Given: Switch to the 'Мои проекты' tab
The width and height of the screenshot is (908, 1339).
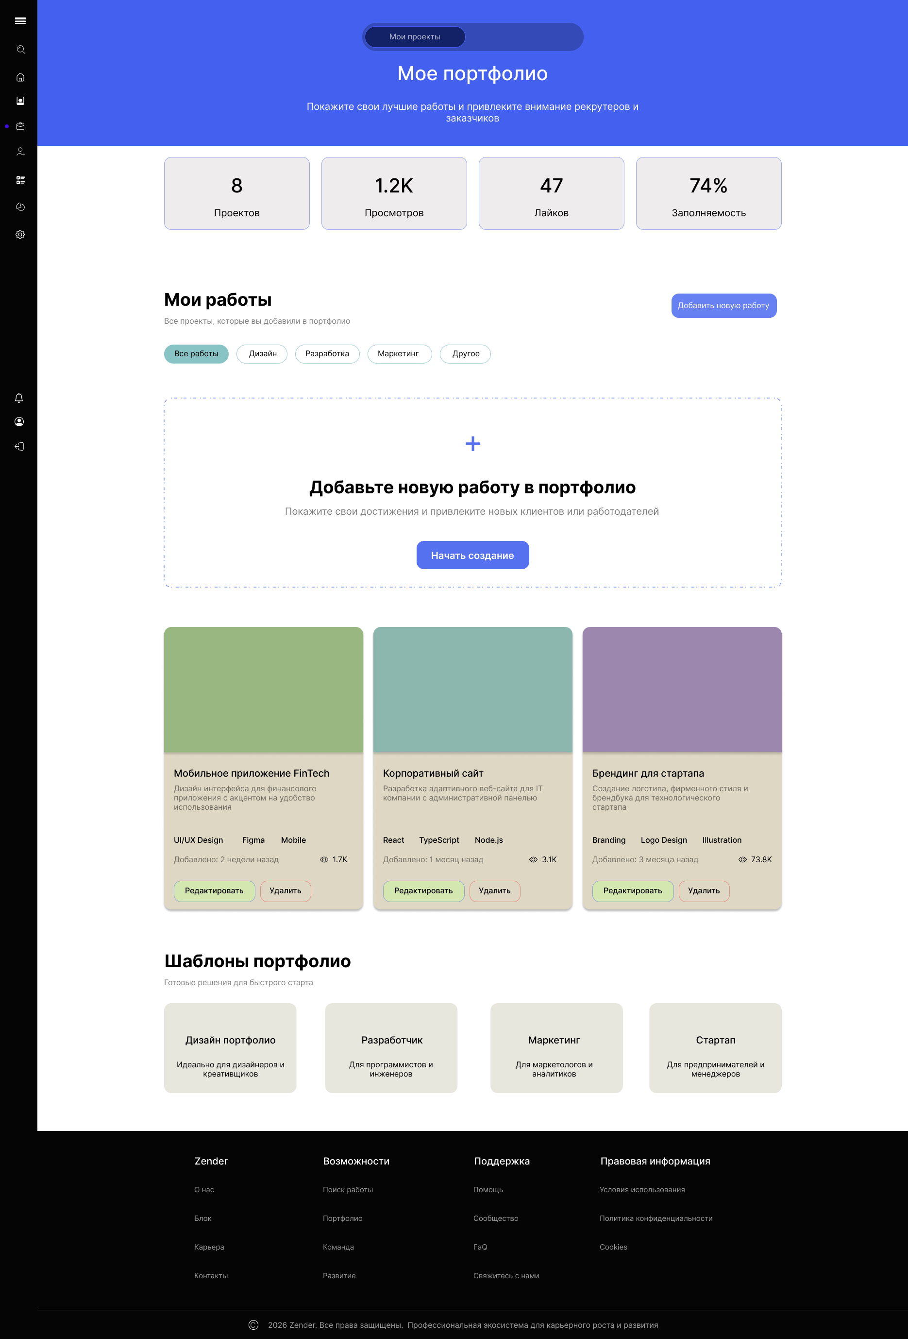Looking at the screenshot, I should [414, 36].
